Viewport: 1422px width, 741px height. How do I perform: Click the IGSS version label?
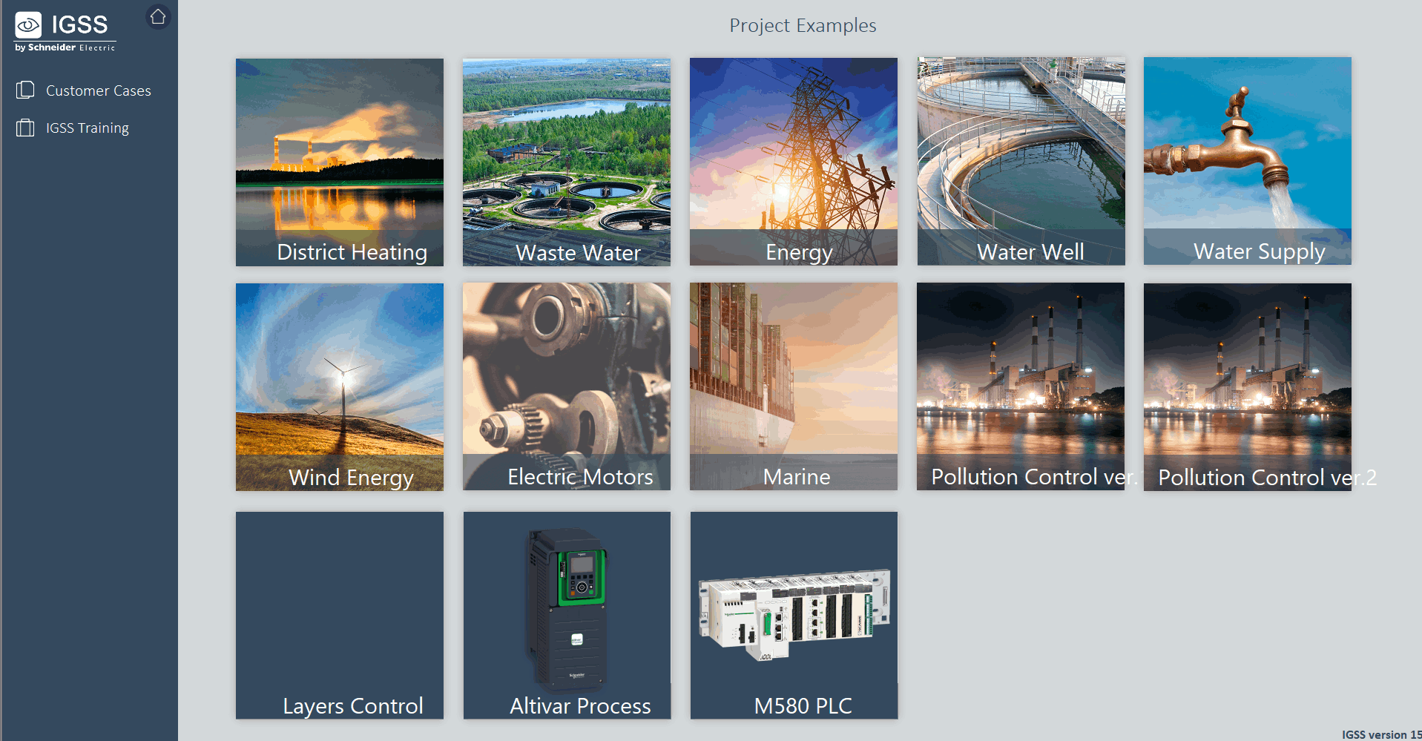click(1380, 734)
